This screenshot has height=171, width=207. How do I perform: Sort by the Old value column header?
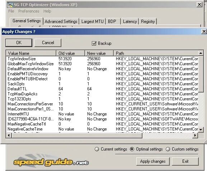[x=71, y=53]
